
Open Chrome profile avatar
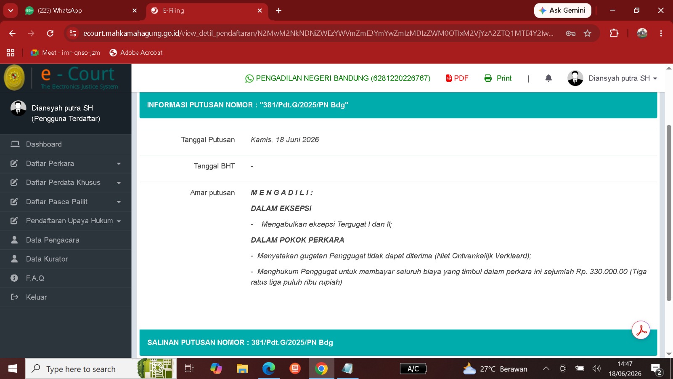click(x=642, y=33)
